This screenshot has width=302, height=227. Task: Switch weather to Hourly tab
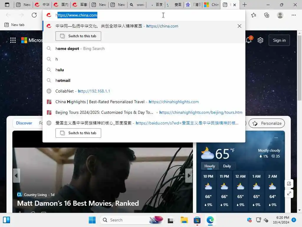tap(210, 166)
